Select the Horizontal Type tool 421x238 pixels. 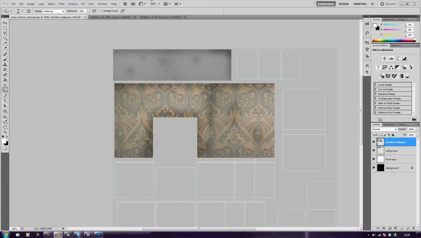click(x=5, y=101)
